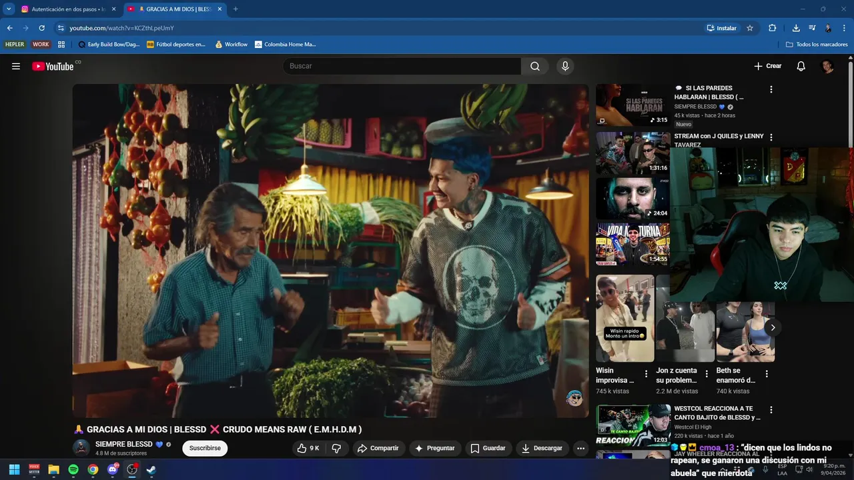Open the YouTube account avatar menu
854x480 pixels.
tap(827, 66)
